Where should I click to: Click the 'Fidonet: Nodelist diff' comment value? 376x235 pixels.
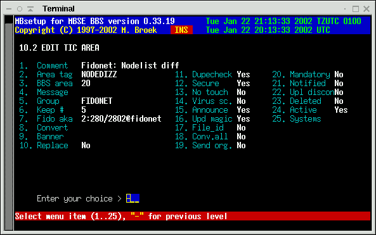[130, 65]
